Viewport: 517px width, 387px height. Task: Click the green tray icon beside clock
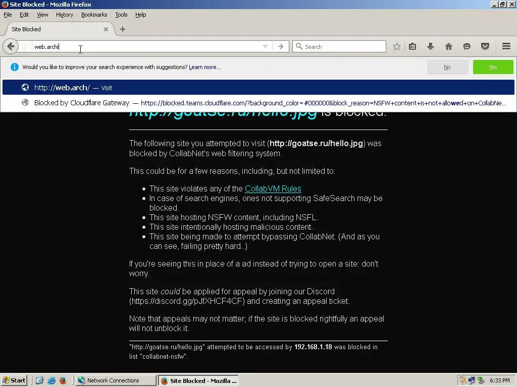point(481,380)
